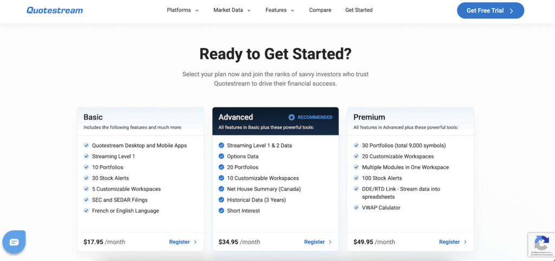Image resolution: width=555 pixels, height=261 pixels.
Task: Open the chat widget icon
Action: (x=14, y=242)
